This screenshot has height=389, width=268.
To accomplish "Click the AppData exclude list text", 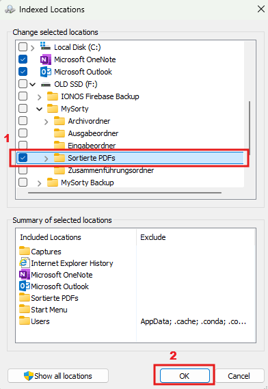I will pos(193,321).
